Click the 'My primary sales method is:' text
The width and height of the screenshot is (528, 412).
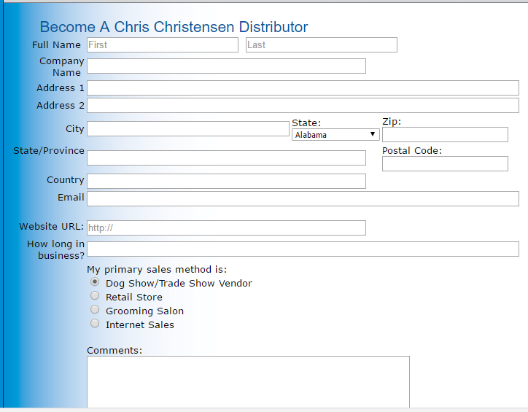coord(157,270)
